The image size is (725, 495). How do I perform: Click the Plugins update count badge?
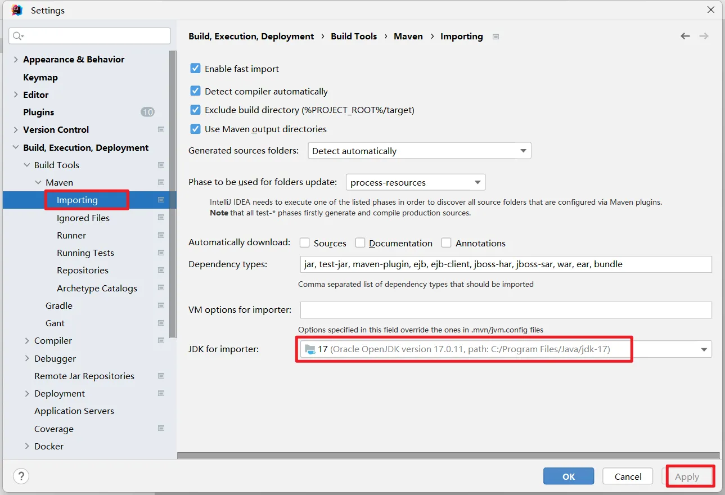click(147, 112)
